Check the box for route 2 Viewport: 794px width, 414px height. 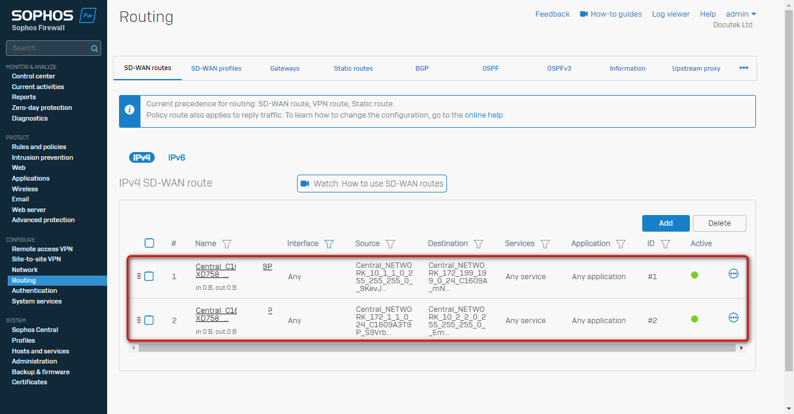tap(149, 320)
